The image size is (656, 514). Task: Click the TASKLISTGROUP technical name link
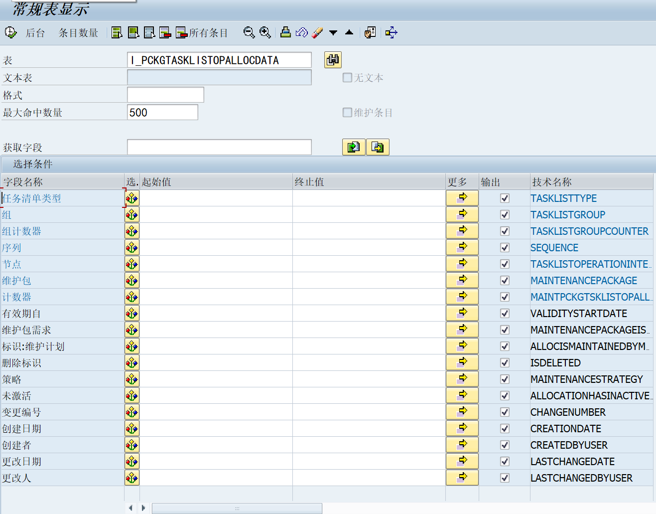coord(568,215)
